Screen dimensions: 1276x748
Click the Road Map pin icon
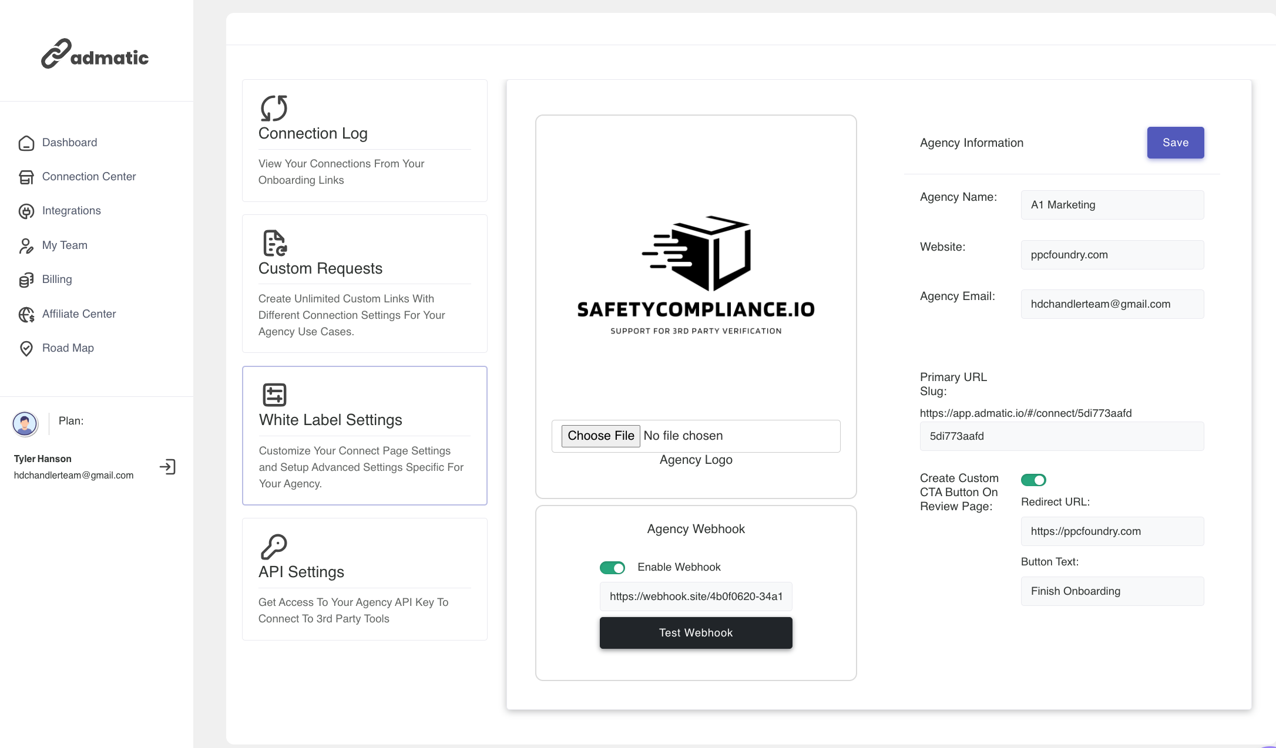point(26,348)
